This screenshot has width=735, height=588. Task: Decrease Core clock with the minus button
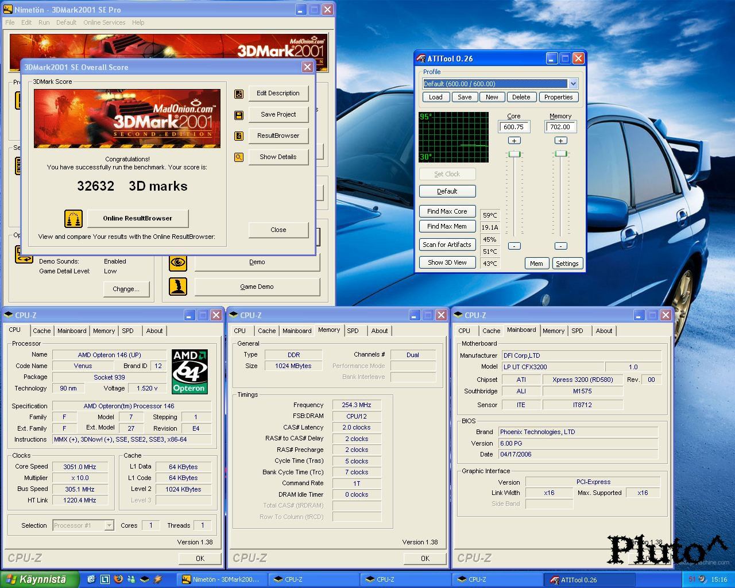tap(514, 246)
